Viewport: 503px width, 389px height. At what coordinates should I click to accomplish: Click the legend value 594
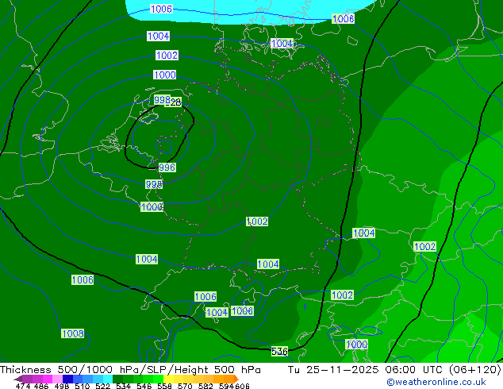pyautogui.click(x=226, y=386)
